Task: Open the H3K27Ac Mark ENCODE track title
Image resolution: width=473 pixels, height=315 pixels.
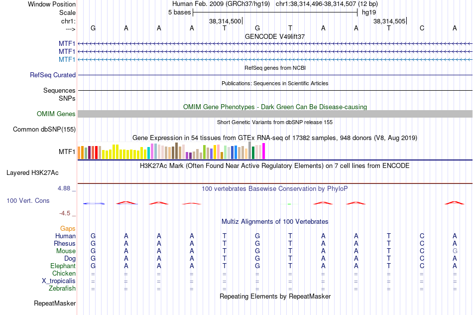Action: pos(275,166)
